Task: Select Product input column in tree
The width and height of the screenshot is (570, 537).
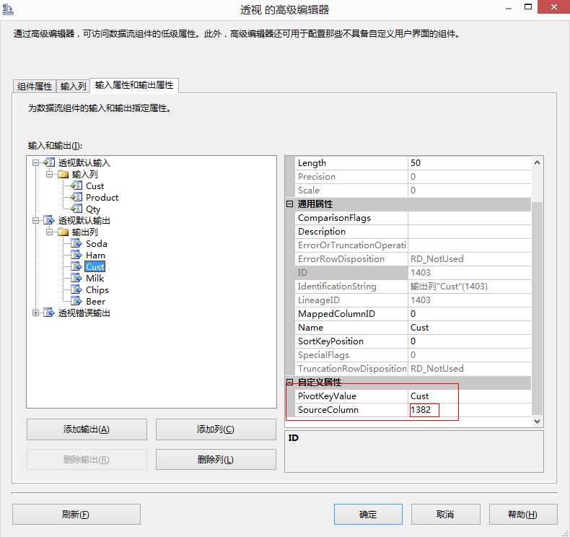Action: pos(102,198)
